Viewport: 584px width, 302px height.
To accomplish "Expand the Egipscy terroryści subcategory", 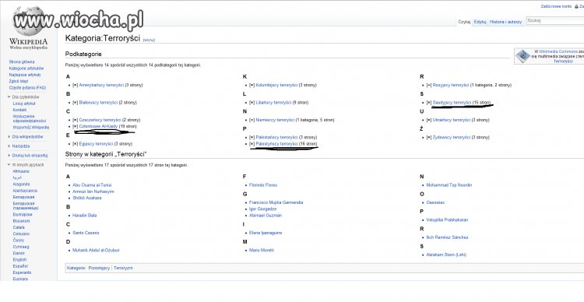I will (x=76, y=144).
